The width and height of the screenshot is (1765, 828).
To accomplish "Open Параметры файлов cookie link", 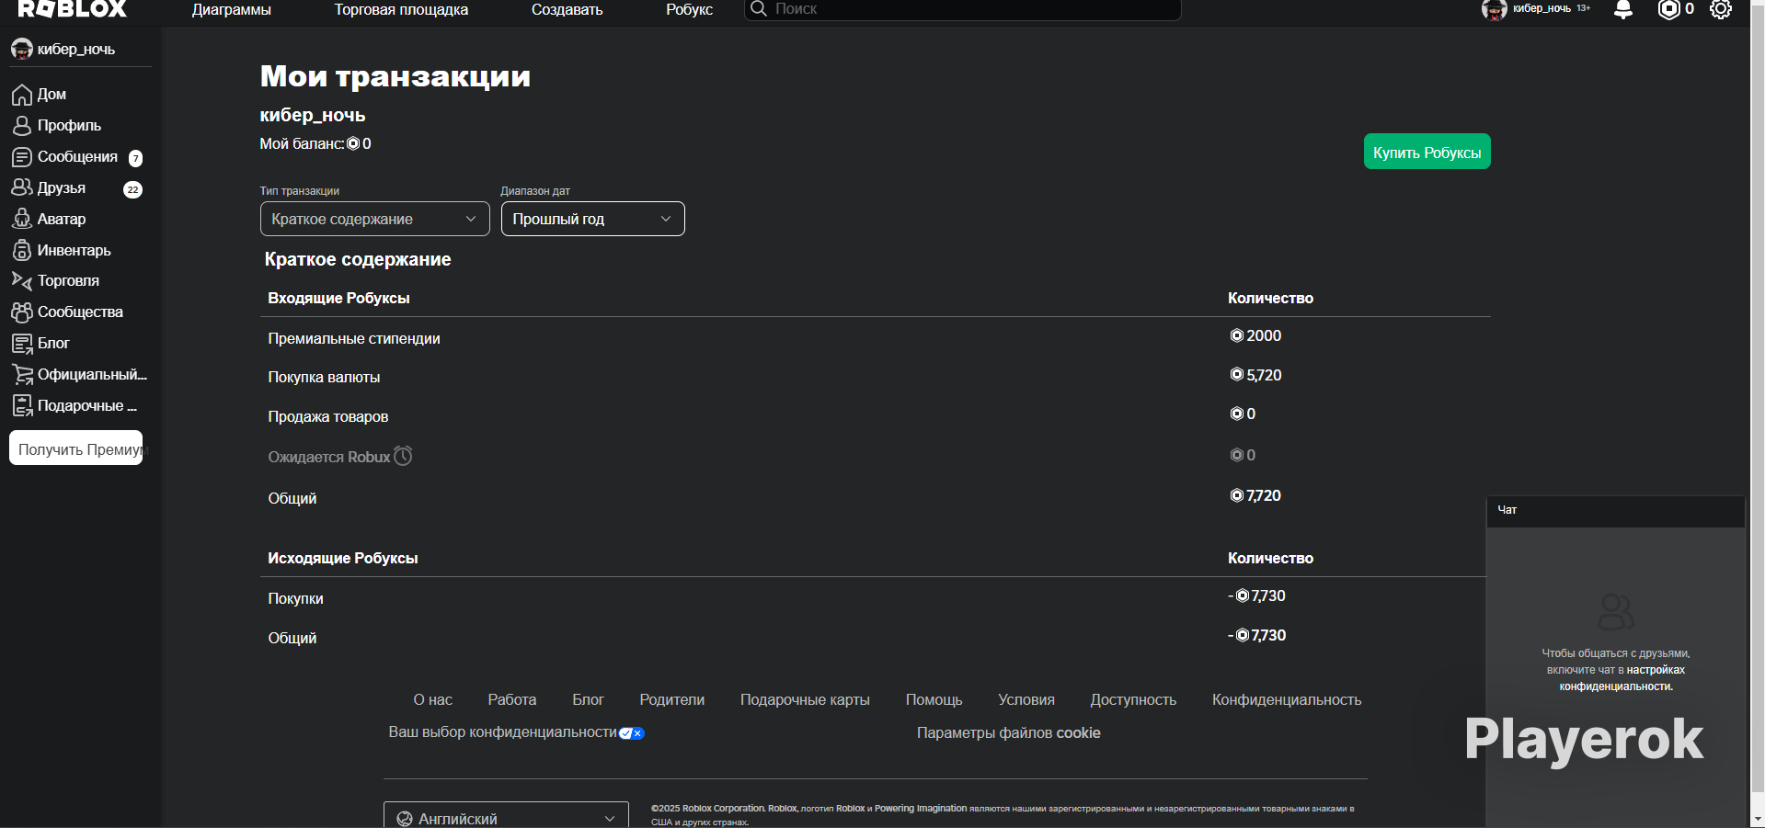I will pos(1009,732).
